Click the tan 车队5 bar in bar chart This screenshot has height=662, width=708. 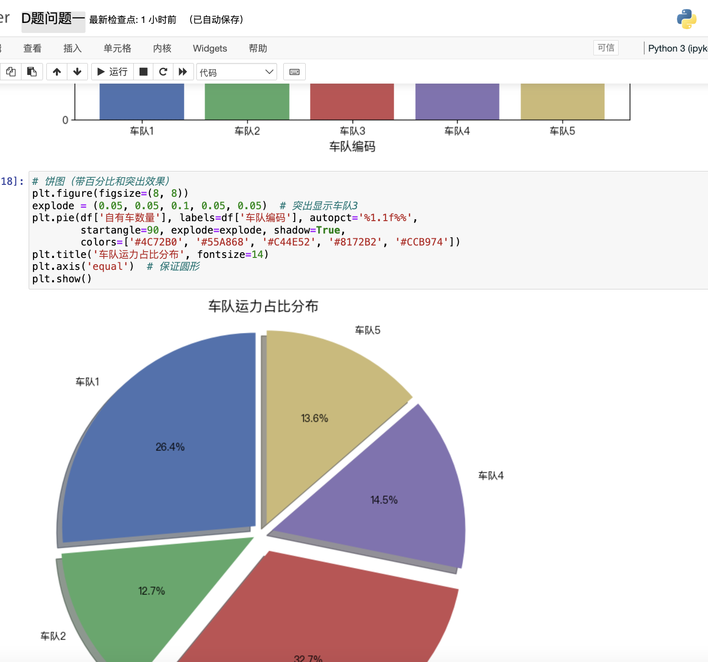click(x=563, y=101)
